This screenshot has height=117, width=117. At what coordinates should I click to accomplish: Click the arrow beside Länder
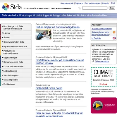pos(2,33)
